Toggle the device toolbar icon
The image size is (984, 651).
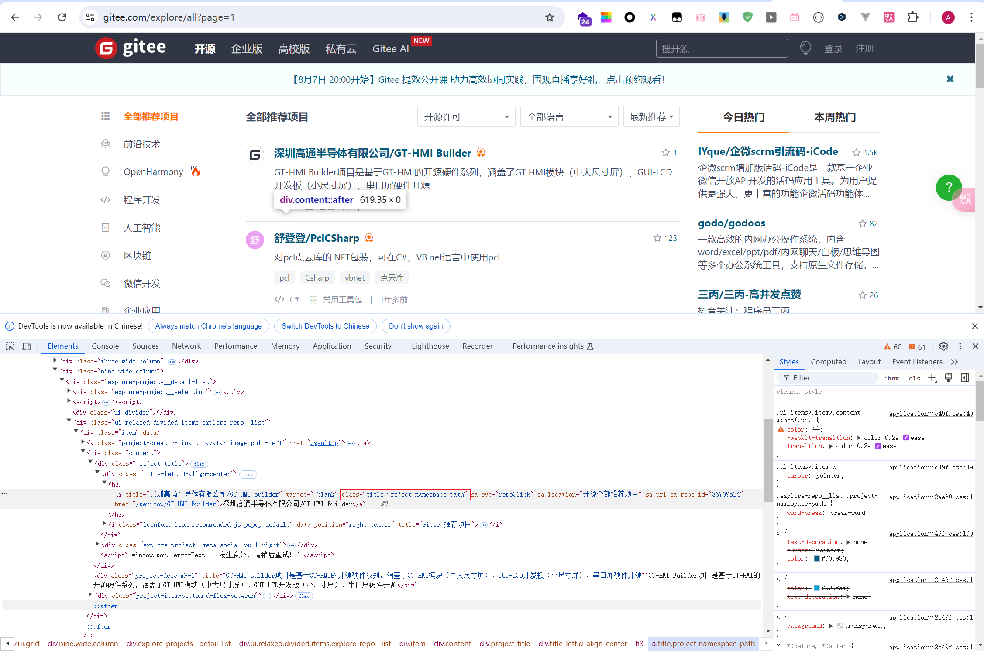click(x=27, y=346)
